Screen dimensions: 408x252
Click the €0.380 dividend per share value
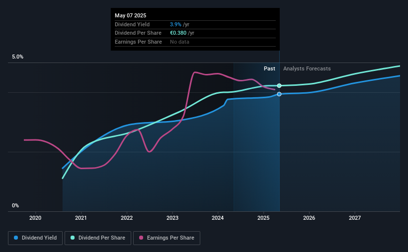pos(178,33)
